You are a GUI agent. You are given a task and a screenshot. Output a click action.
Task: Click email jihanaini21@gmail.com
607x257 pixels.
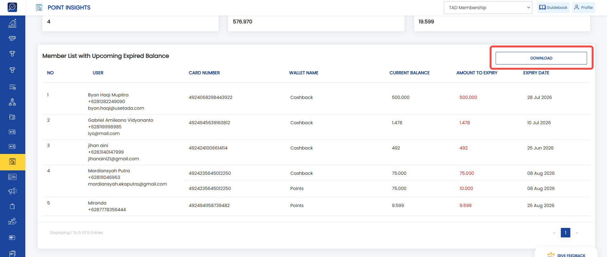(114, 159)
